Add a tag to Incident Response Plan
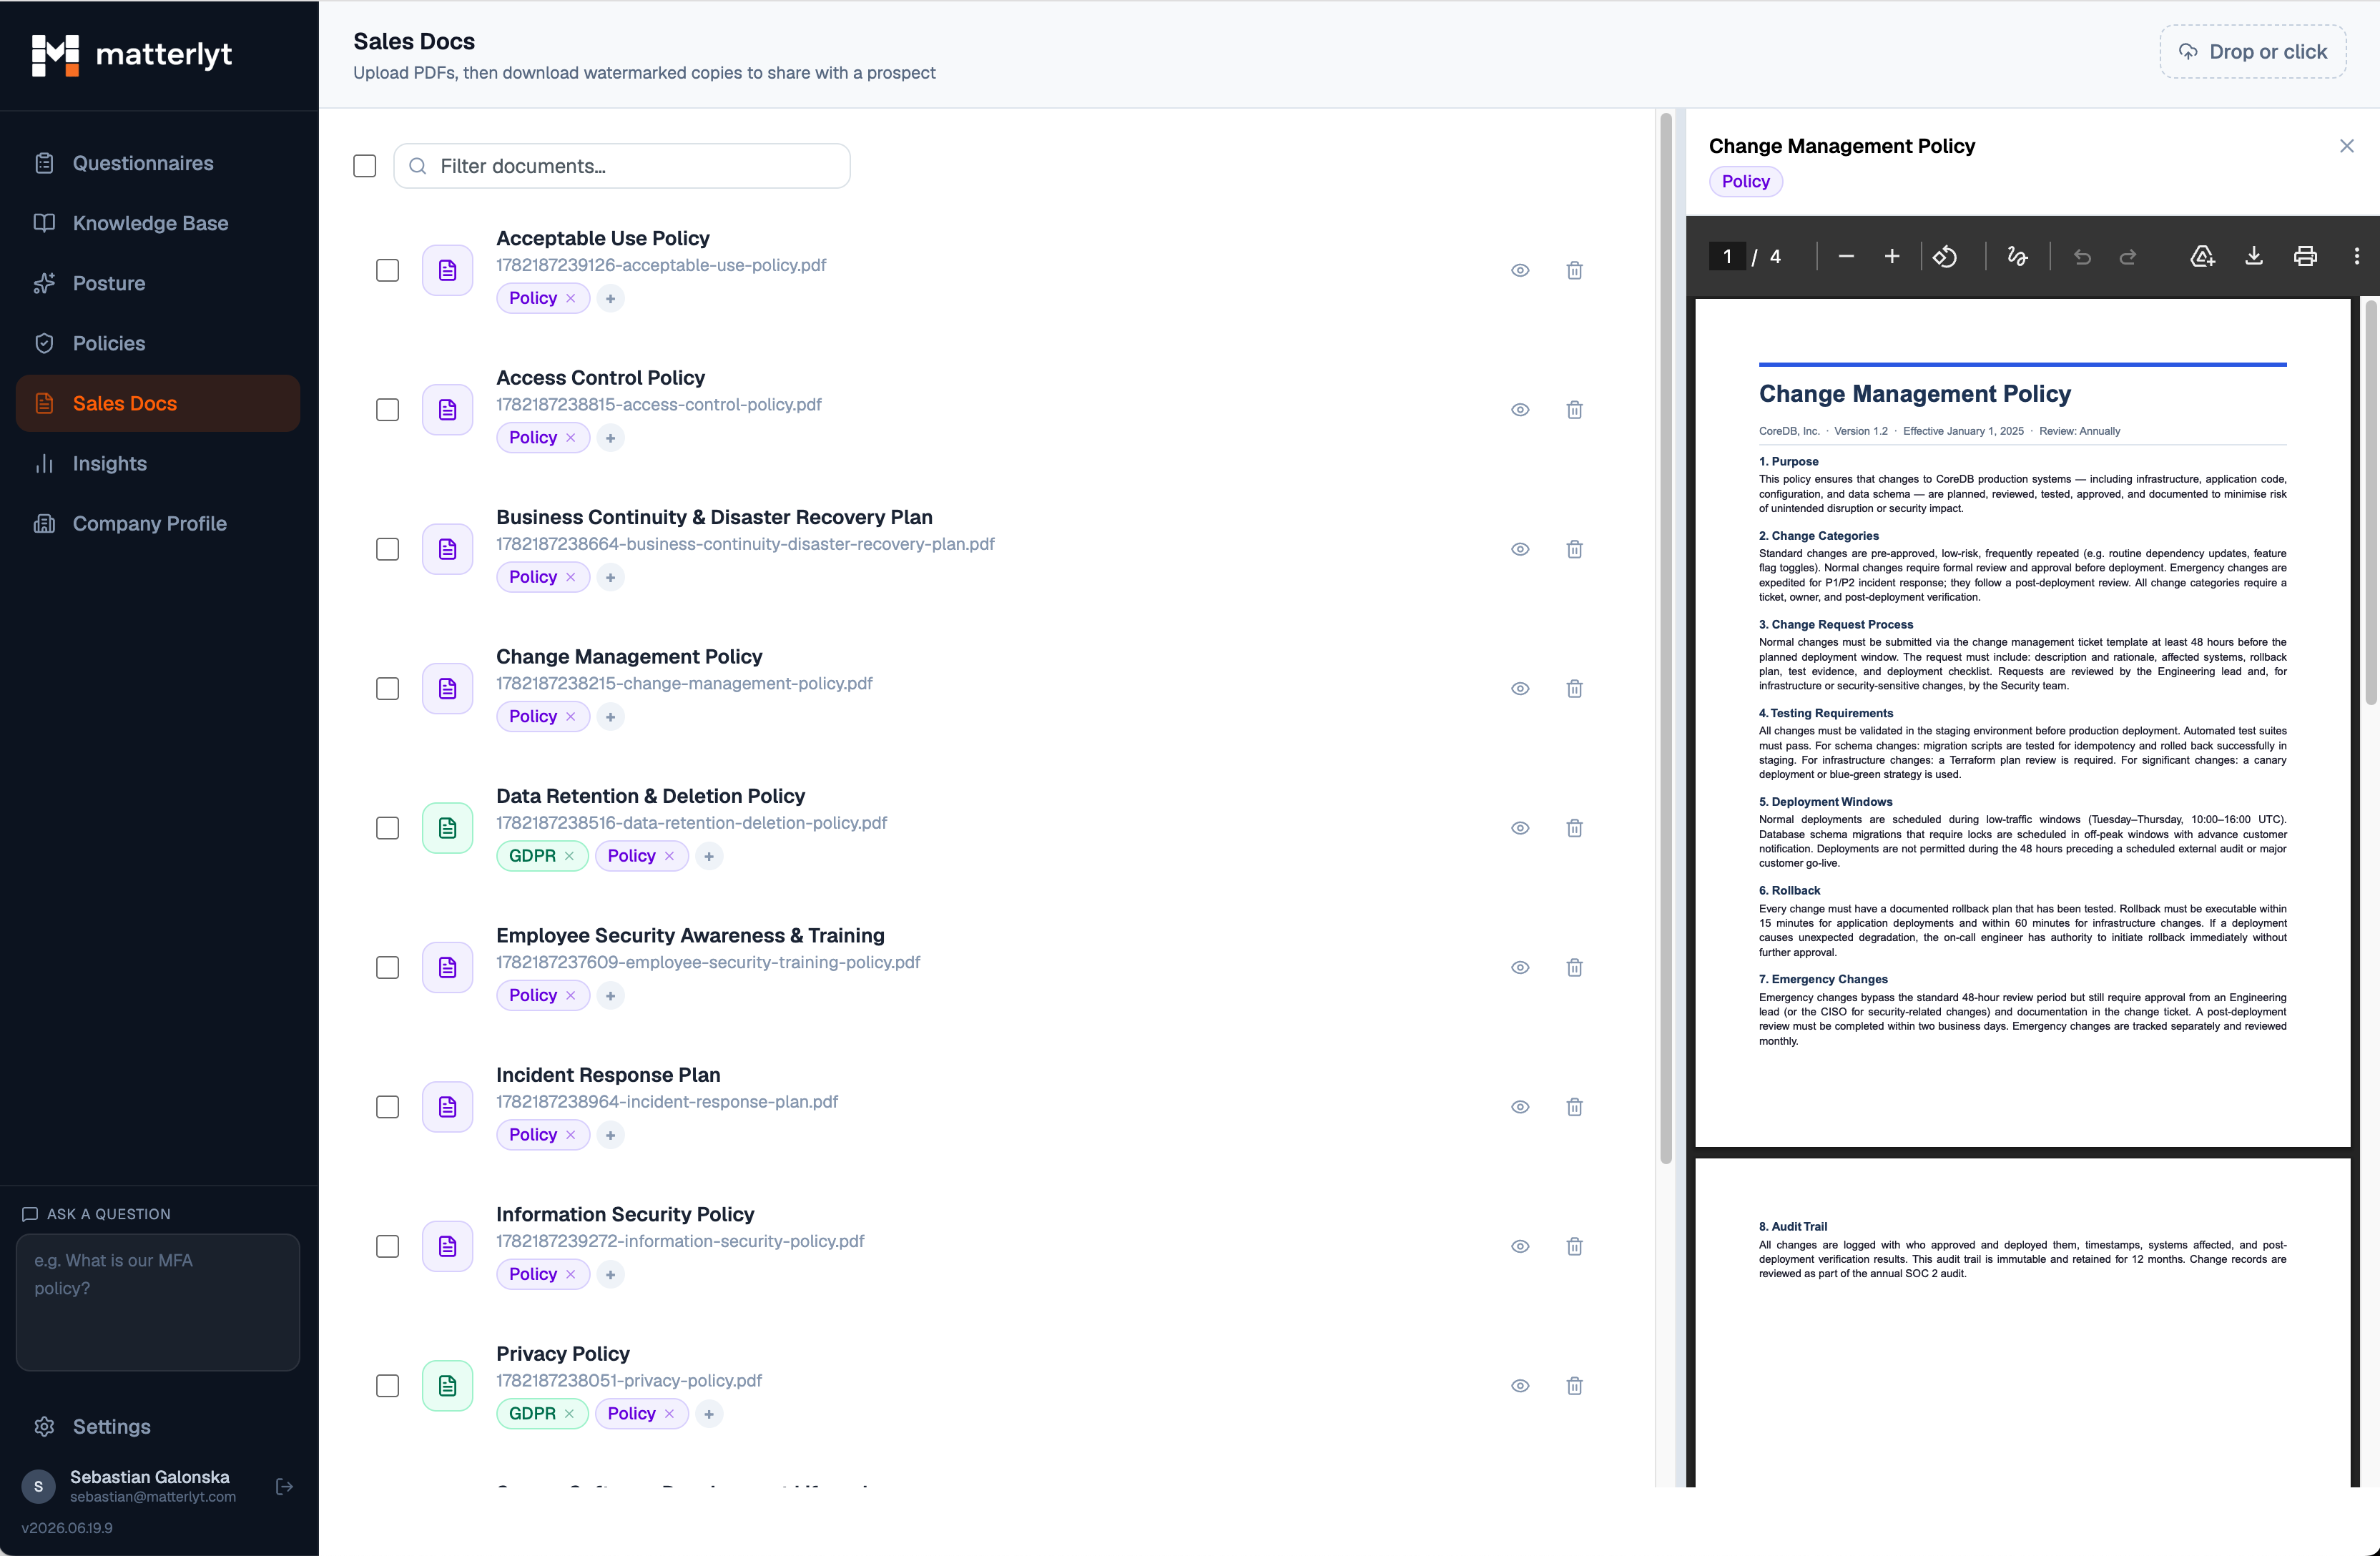The height and width of the screenshot is (1556, 2380). pos(610,1135)
